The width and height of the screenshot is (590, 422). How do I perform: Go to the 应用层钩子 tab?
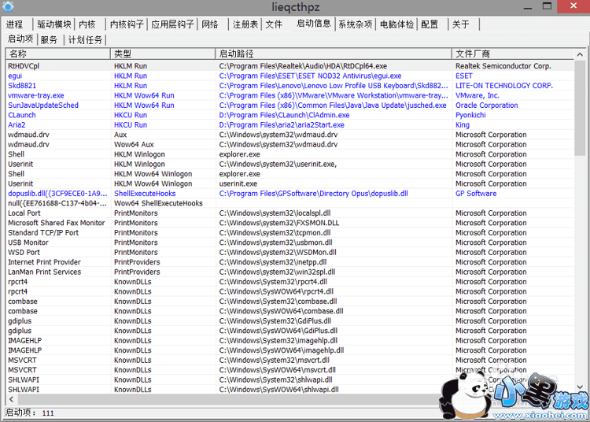point(172,24)
